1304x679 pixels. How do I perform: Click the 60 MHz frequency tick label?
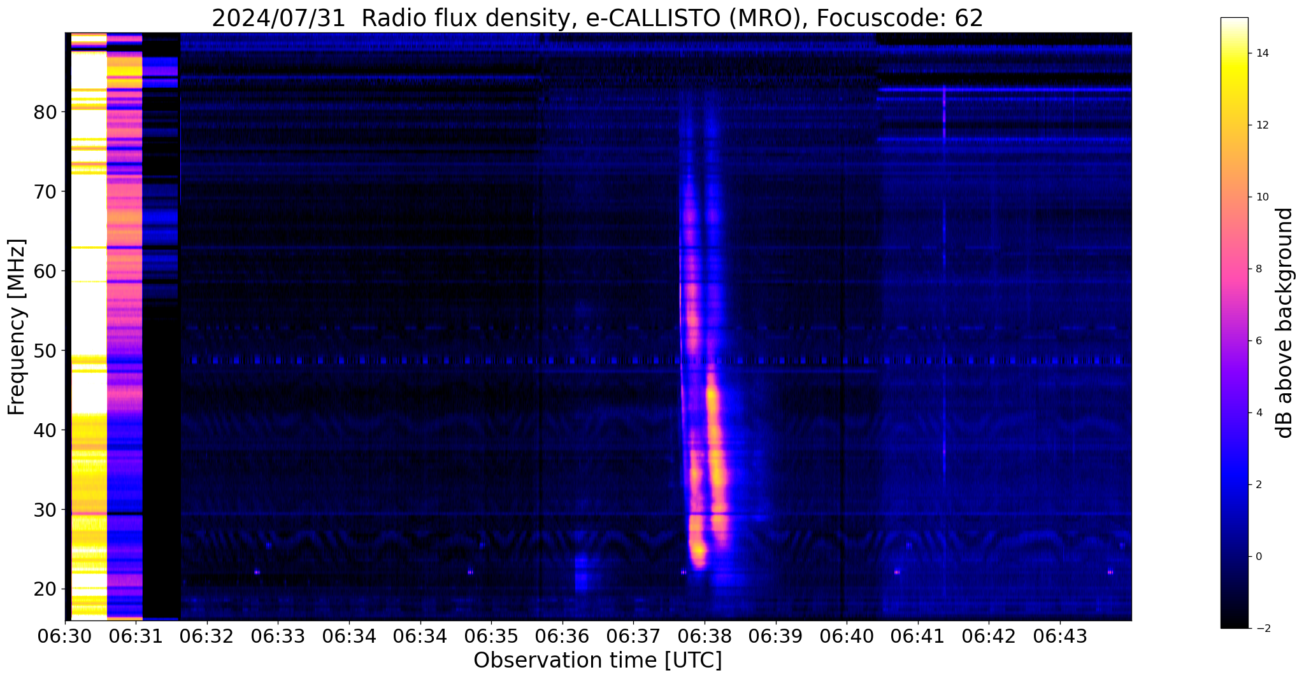click(45, 271)
